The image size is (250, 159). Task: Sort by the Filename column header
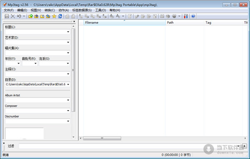tap(124, 23)
